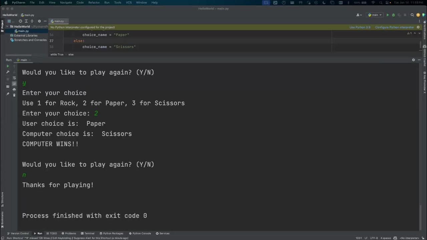Open interpreter banner gear options
The width and height of the screenshot is (427, 240).
point(418,27)
